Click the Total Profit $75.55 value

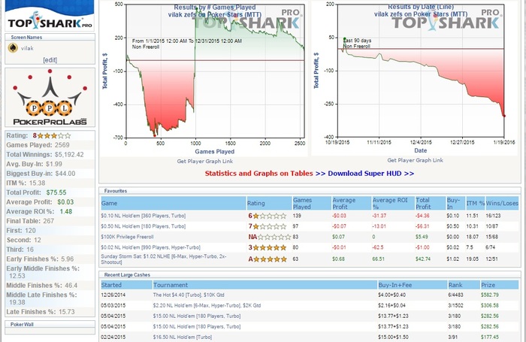(56, 192)
